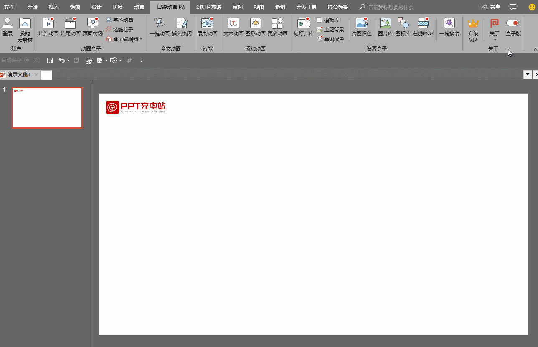This screenshot has width=538, height=347.
Task: Open the 幻灯片放映 ribbon tab
Action: point(209,7)
